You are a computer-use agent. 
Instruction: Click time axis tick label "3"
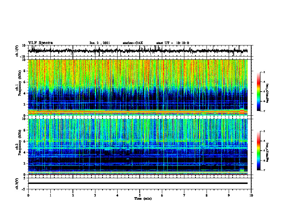[x=95, y=195]
